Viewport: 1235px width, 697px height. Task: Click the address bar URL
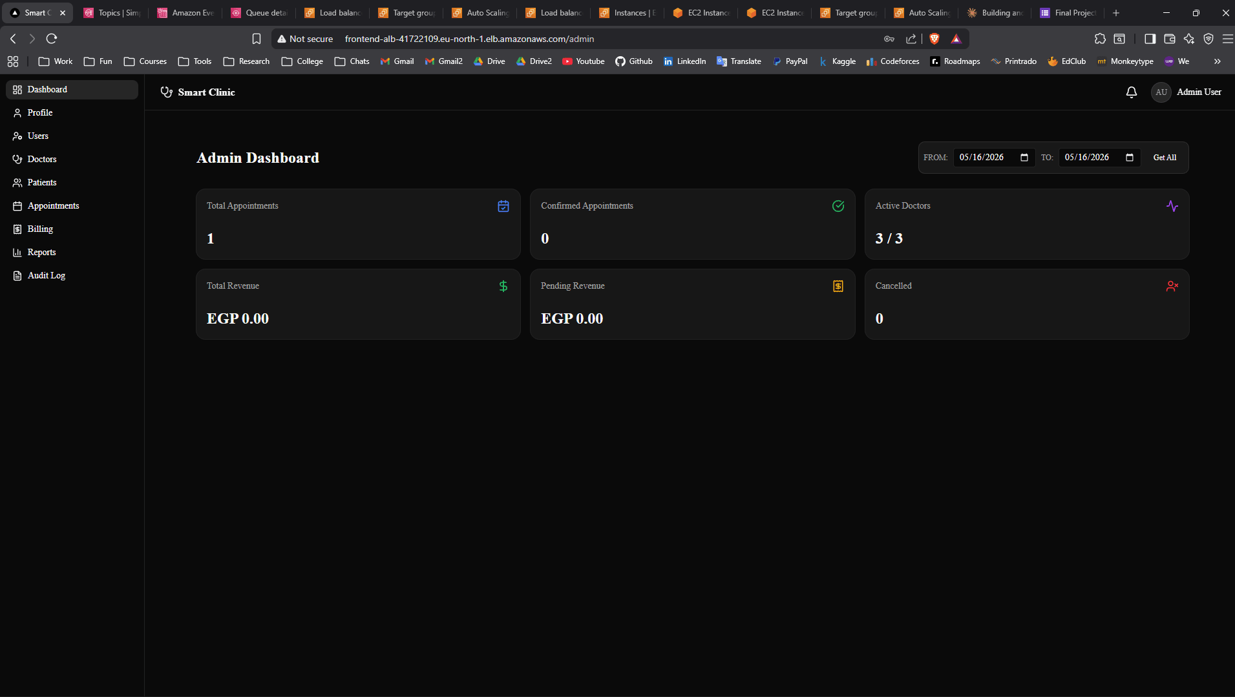coord(469,39)
